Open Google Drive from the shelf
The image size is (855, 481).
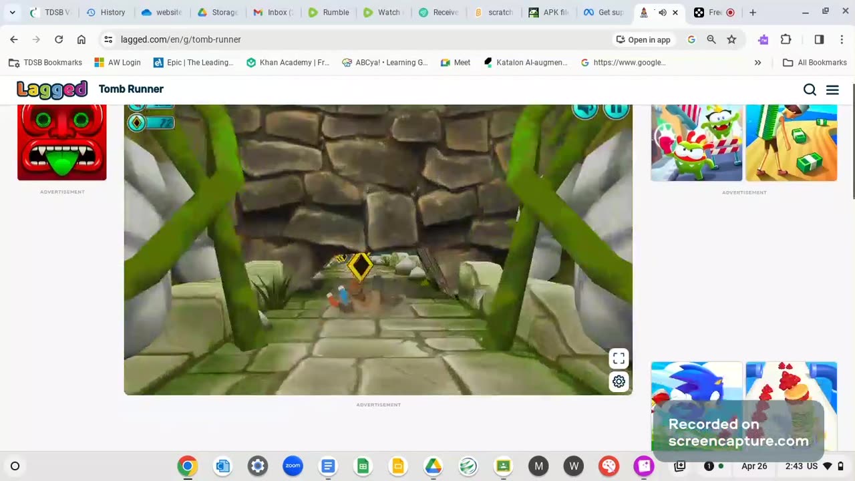click(434, 466)
